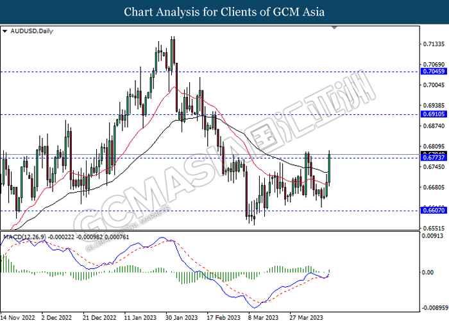449x321 pixels.
Task: Click the 0.66805 price axis value
Action: point(434,187)
